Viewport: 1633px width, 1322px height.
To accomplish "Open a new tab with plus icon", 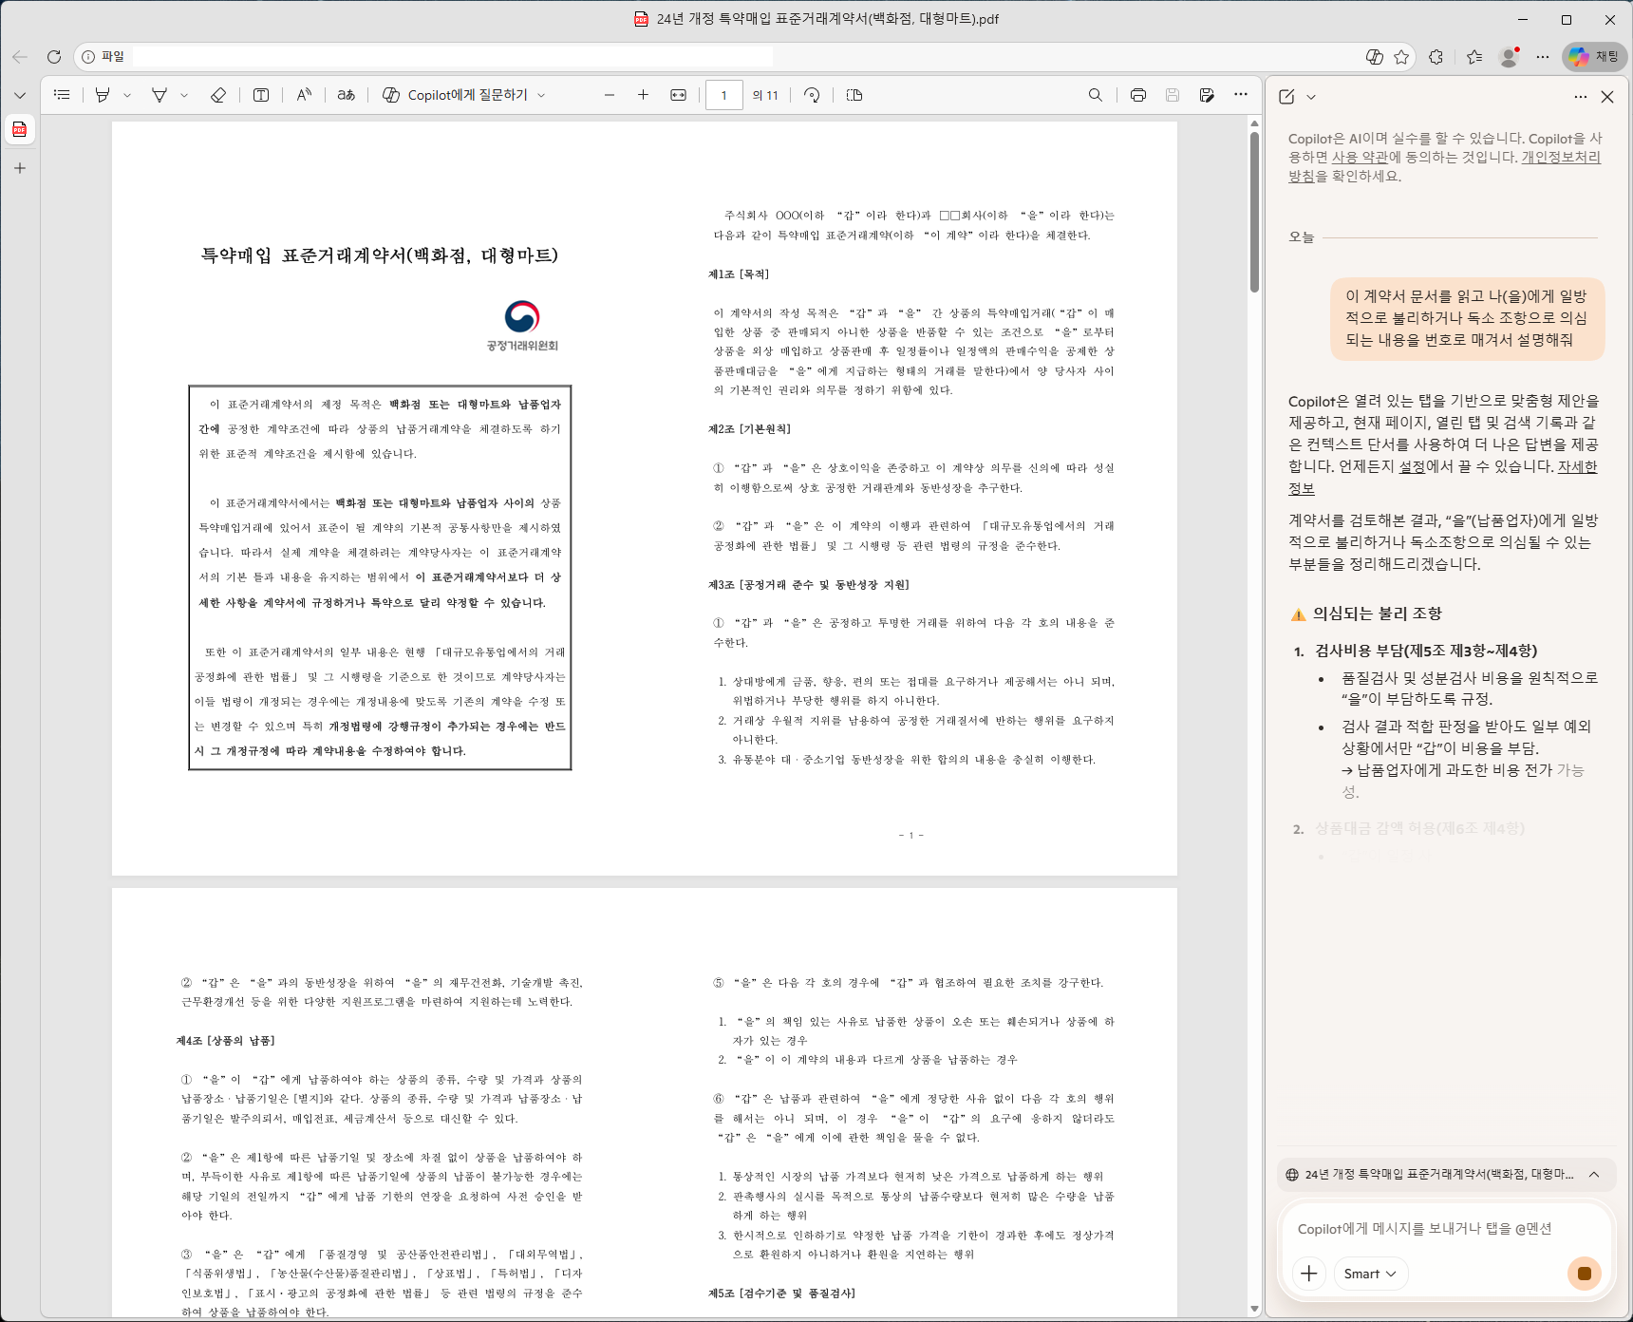I will point(20,168).
